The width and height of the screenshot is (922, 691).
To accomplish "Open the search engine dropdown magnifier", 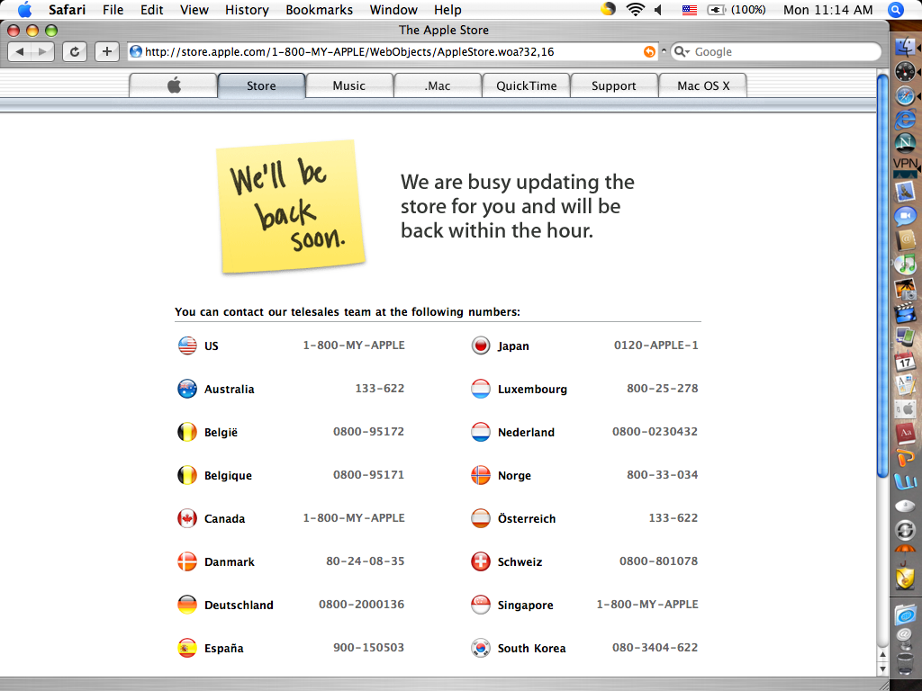I will click(682, 51).
